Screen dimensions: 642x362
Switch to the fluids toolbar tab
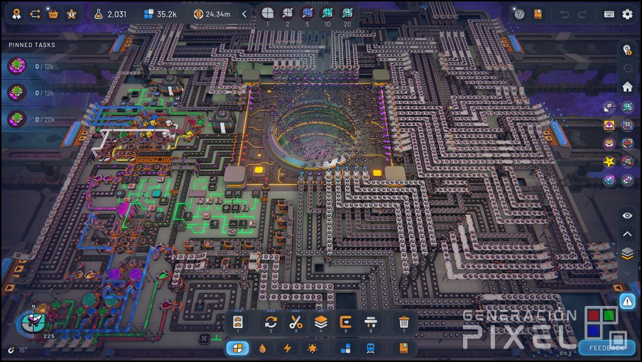(x=263, y=349)
